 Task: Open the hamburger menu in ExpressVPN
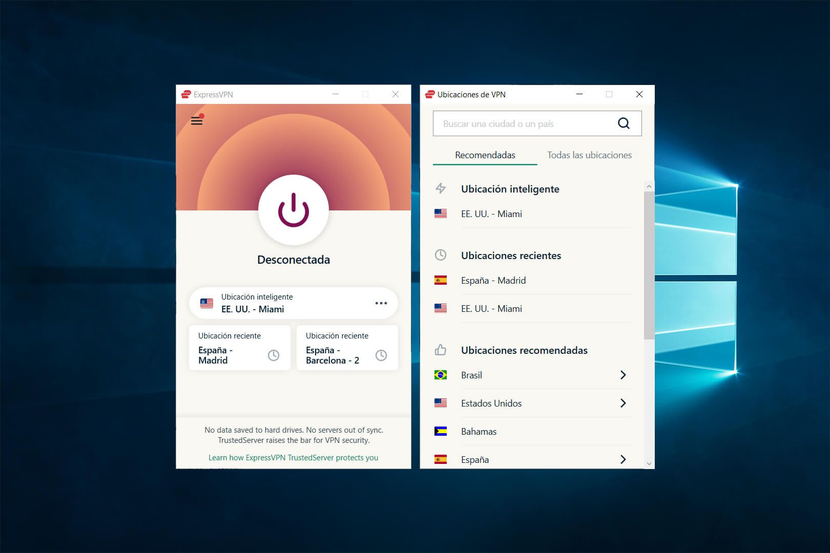coord(197,121)
